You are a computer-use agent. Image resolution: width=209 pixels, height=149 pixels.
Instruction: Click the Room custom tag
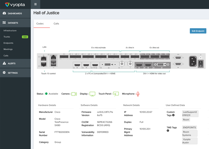[186, 119]
